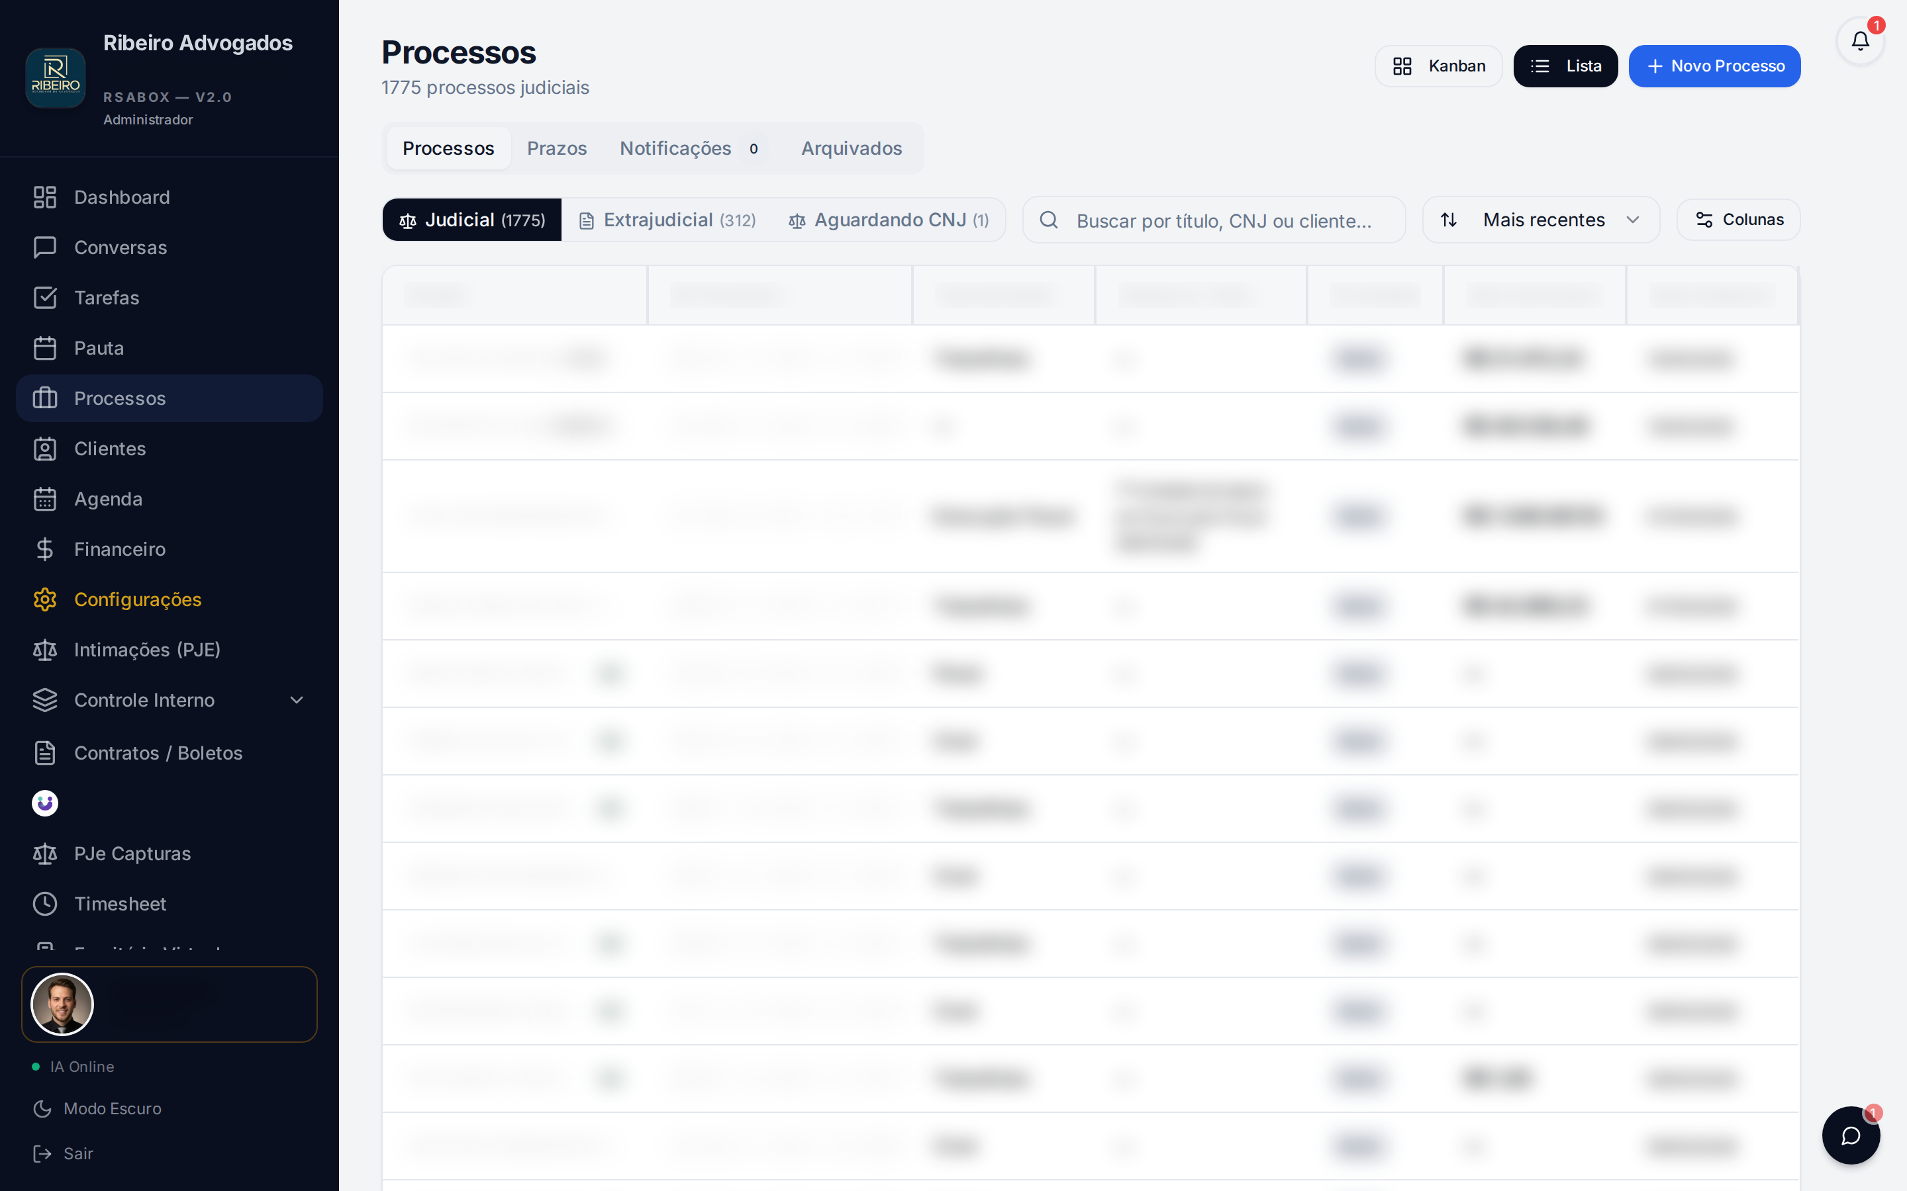Switch to Kanban view
Screen dimensions: 1907x1191
pyautogui.click(x=1438, y=66)
